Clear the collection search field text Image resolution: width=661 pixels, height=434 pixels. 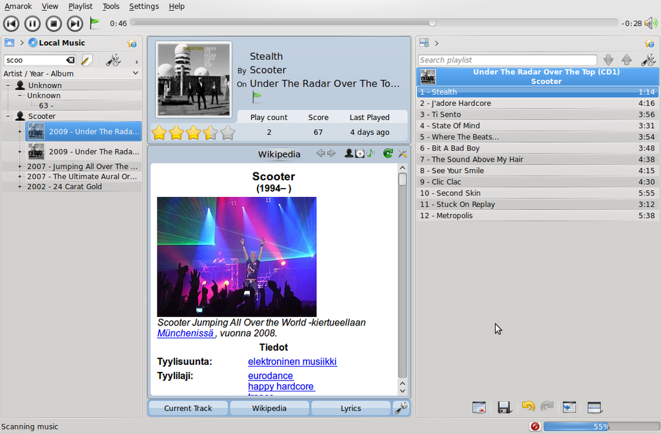[70, 60]
